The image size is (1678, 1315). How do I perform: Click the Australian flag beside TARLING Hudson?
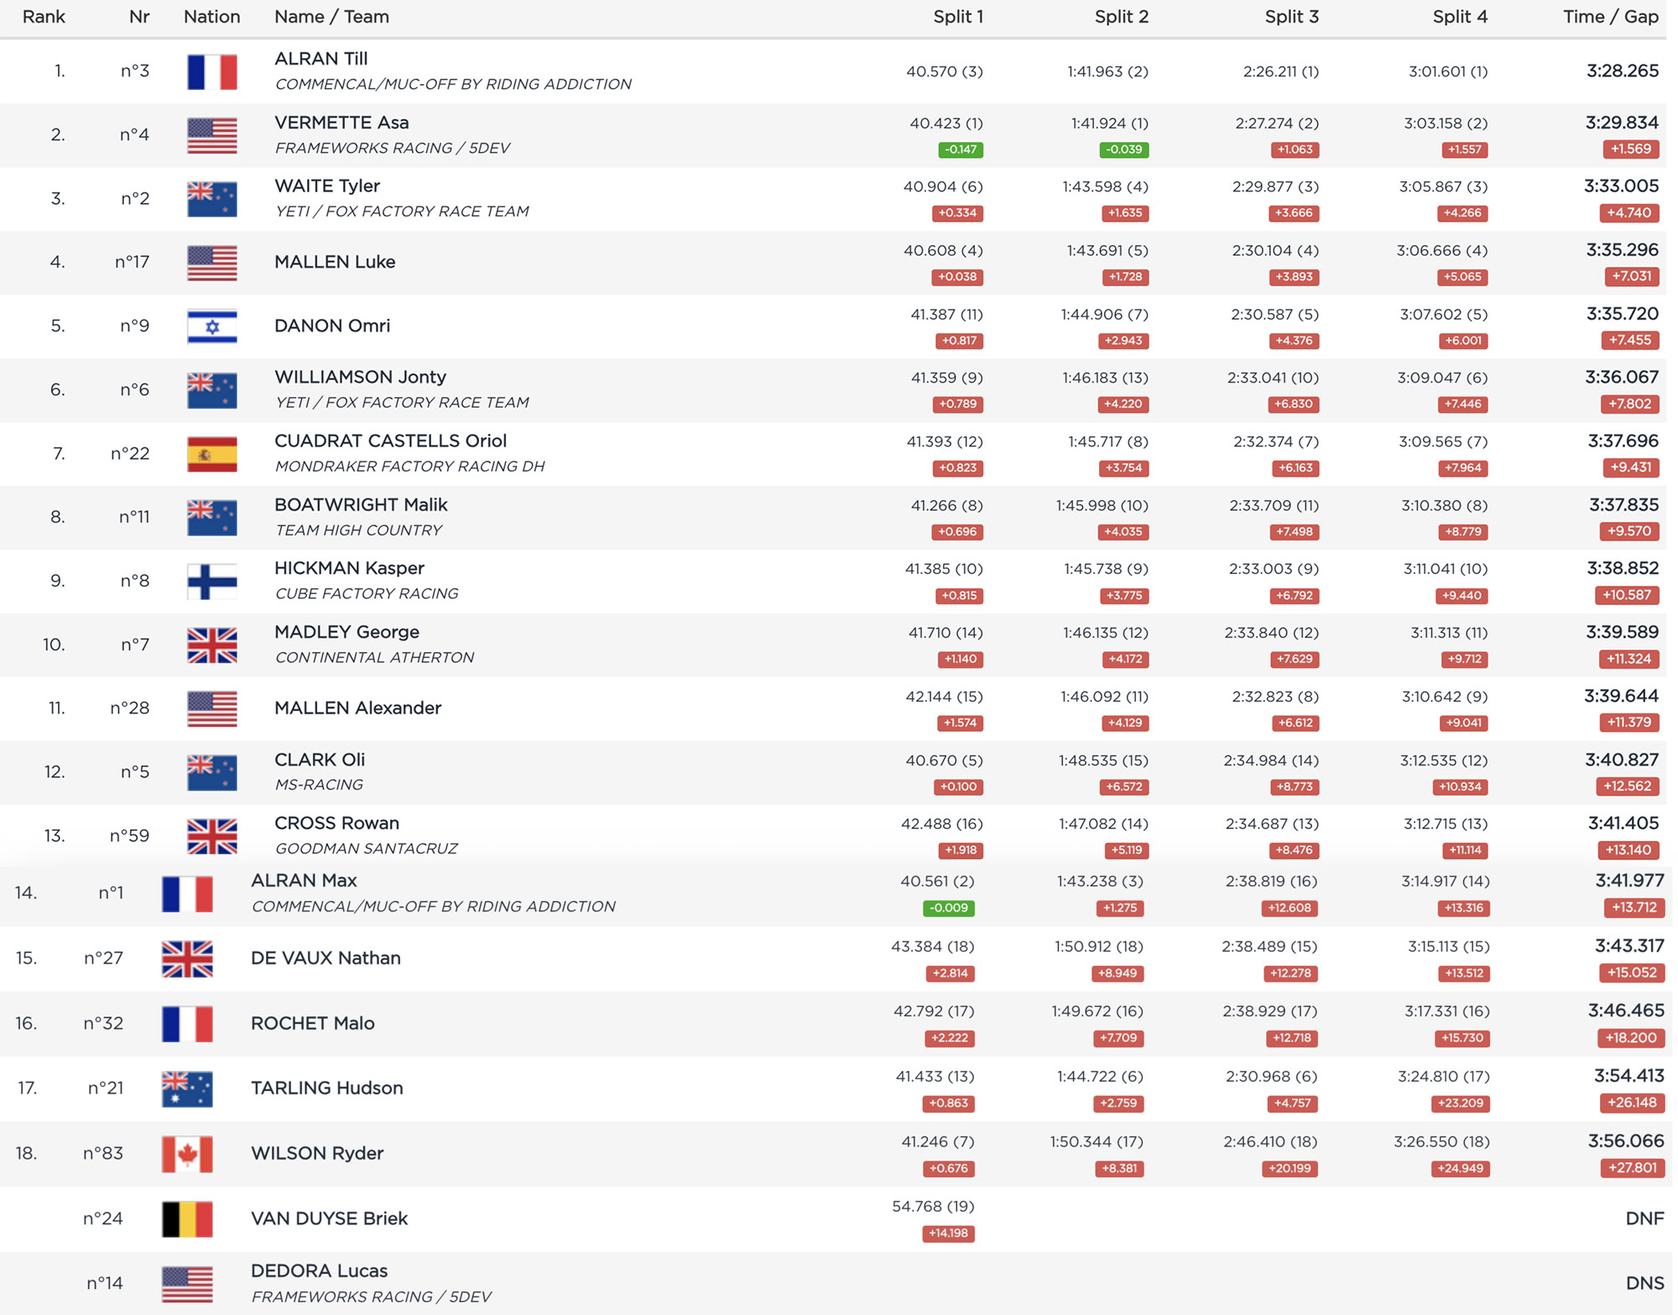pos(187,1089)
